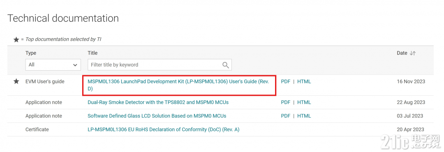444x152 pixels.
Task: Click the star icon beside EVM User's guide
Action: click(x=16, y=81)
